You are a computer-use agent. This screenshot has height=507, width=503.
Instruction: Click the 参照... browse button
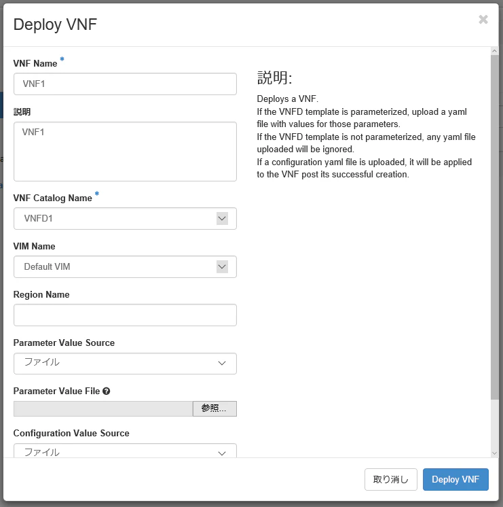point(215,408)
